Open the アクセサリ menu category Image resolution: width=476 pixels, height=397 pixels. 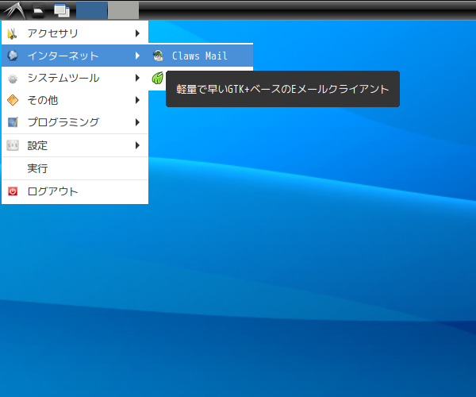[x=75, y=33]
